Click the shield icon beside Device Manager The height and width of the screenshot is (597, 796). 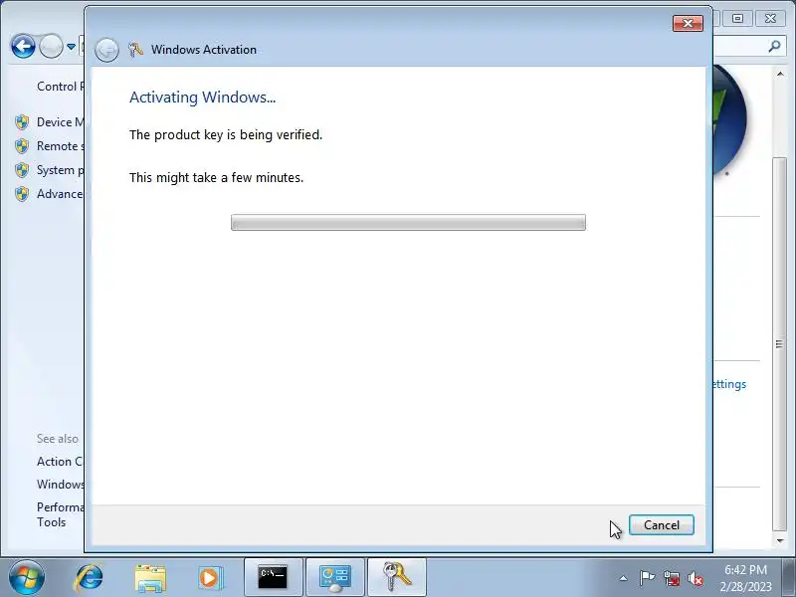click(22, 122)
